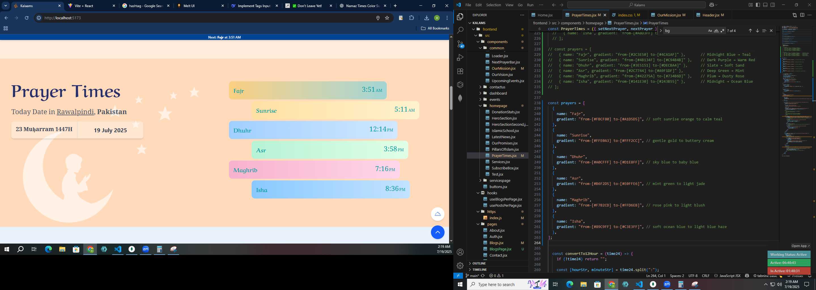Open changes compare icon in editor toolbar
Image resolution: width=816 pixels, height=290 pixels.
pyautogui.click(x=794, y=15)
